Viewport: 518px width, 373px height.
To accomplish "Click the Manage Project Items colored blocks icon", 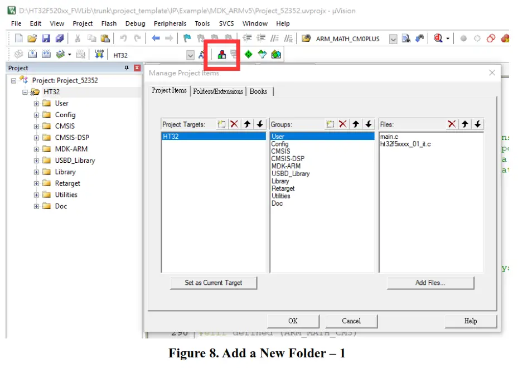I will (222, 55).
